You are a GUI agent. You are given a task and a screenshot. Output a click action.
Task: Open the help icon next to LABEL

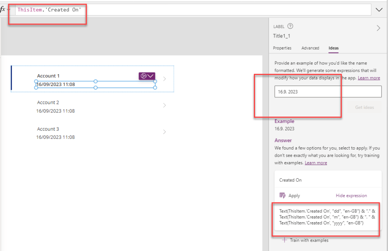(290, 27)
